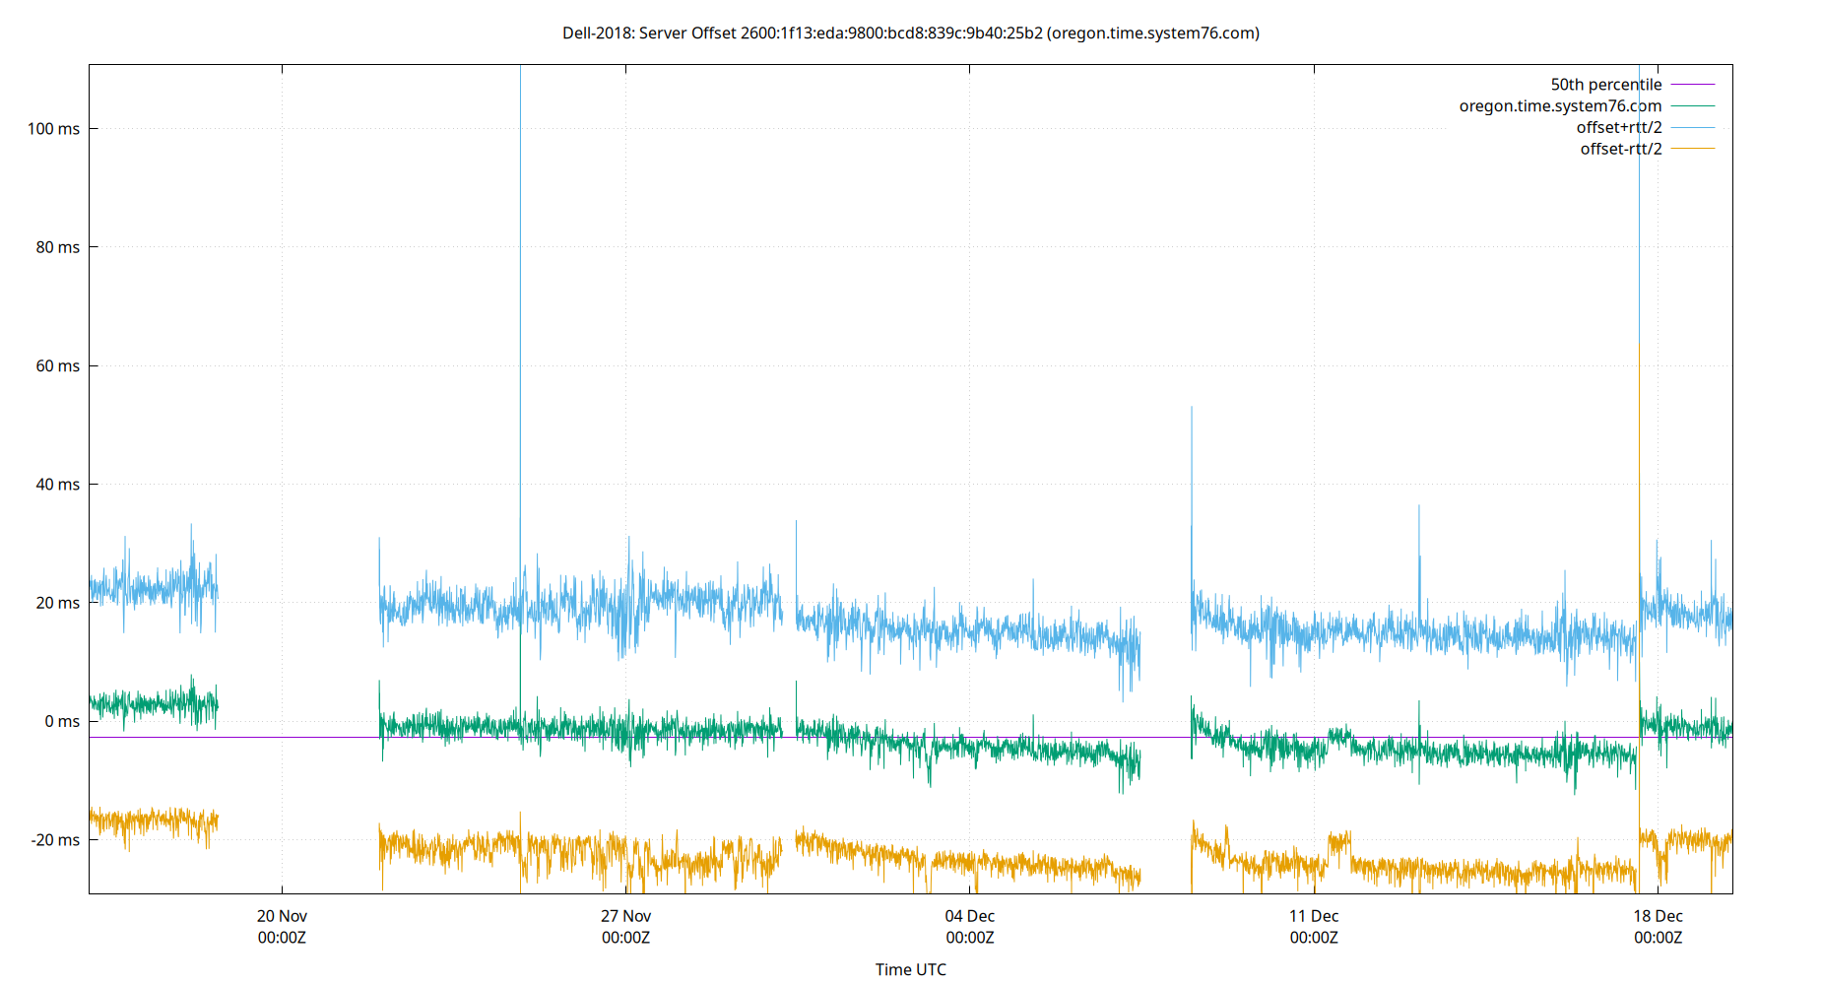This screenshot has height=985, width=1822.
Task: Click the 20 Nov axis tick label
Action: click(x=281, y=916)
